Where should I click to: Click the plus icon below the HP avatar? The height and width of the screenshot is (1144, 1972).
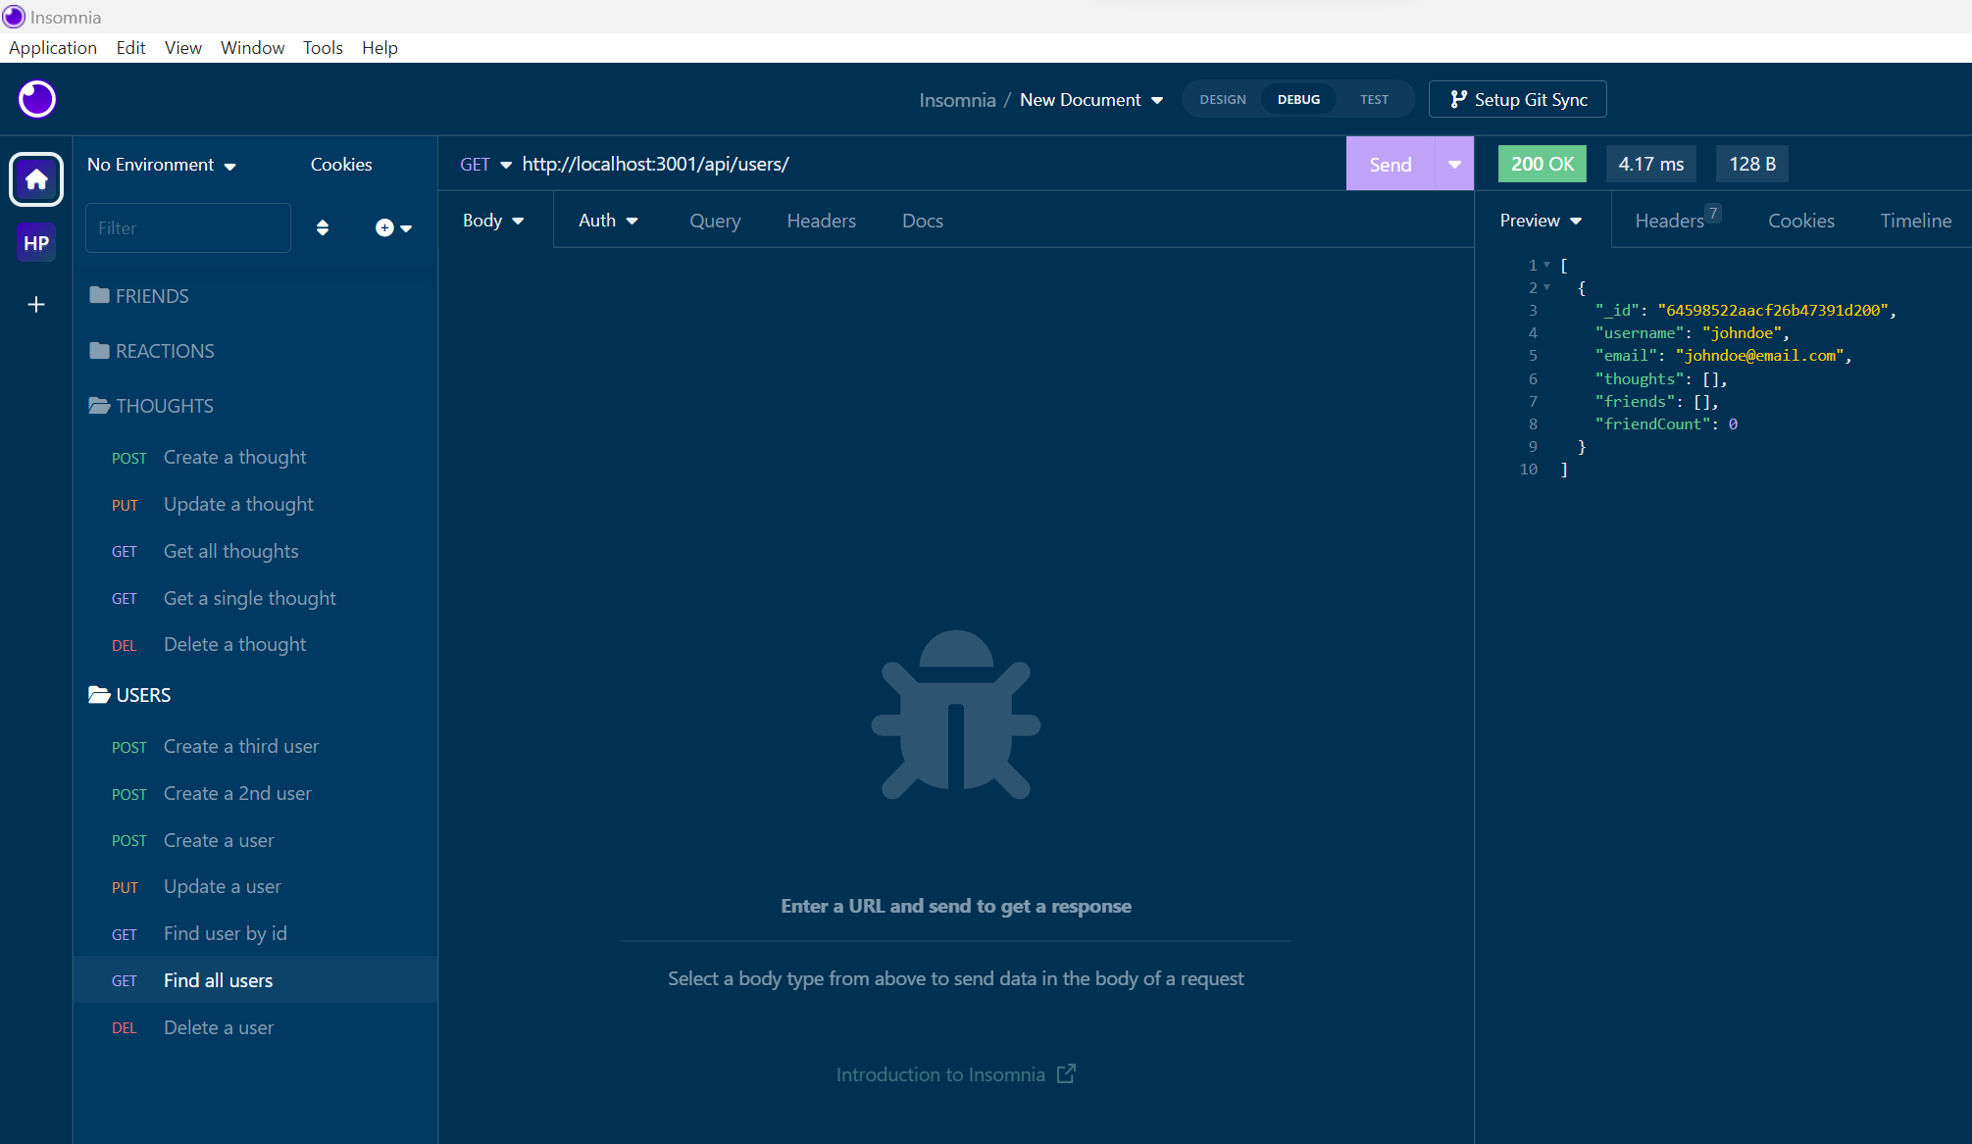tap(35, 304)
